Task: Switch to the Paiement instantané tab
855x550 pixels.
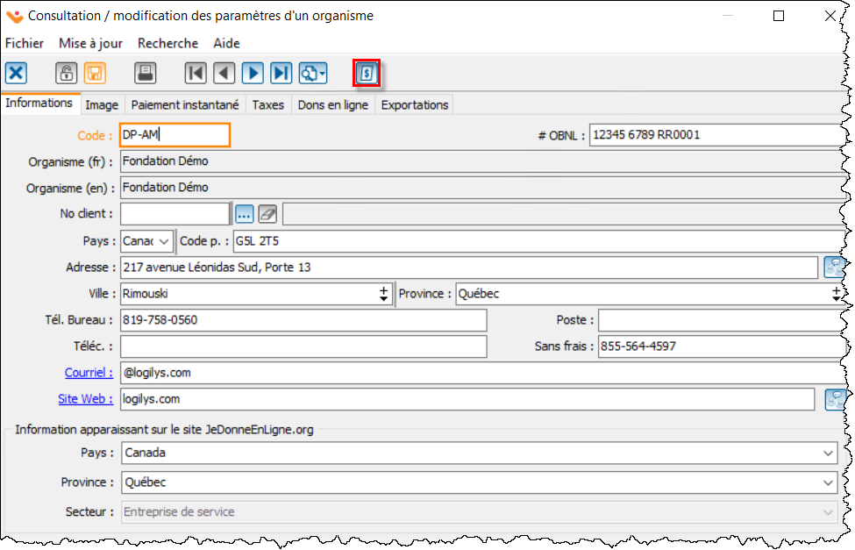Action: point(185,104)
